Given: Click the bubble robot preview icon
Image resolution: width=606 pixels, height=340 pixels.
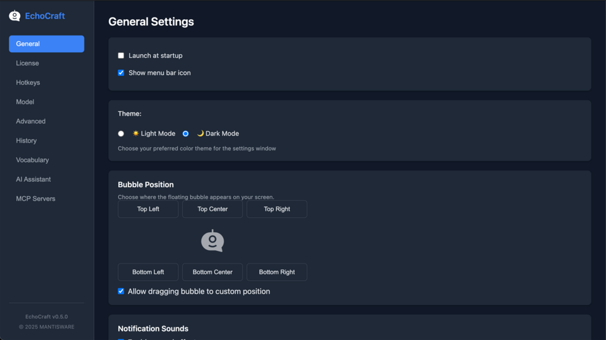Looking at the screenshot, I should click(x=212, y=241).
